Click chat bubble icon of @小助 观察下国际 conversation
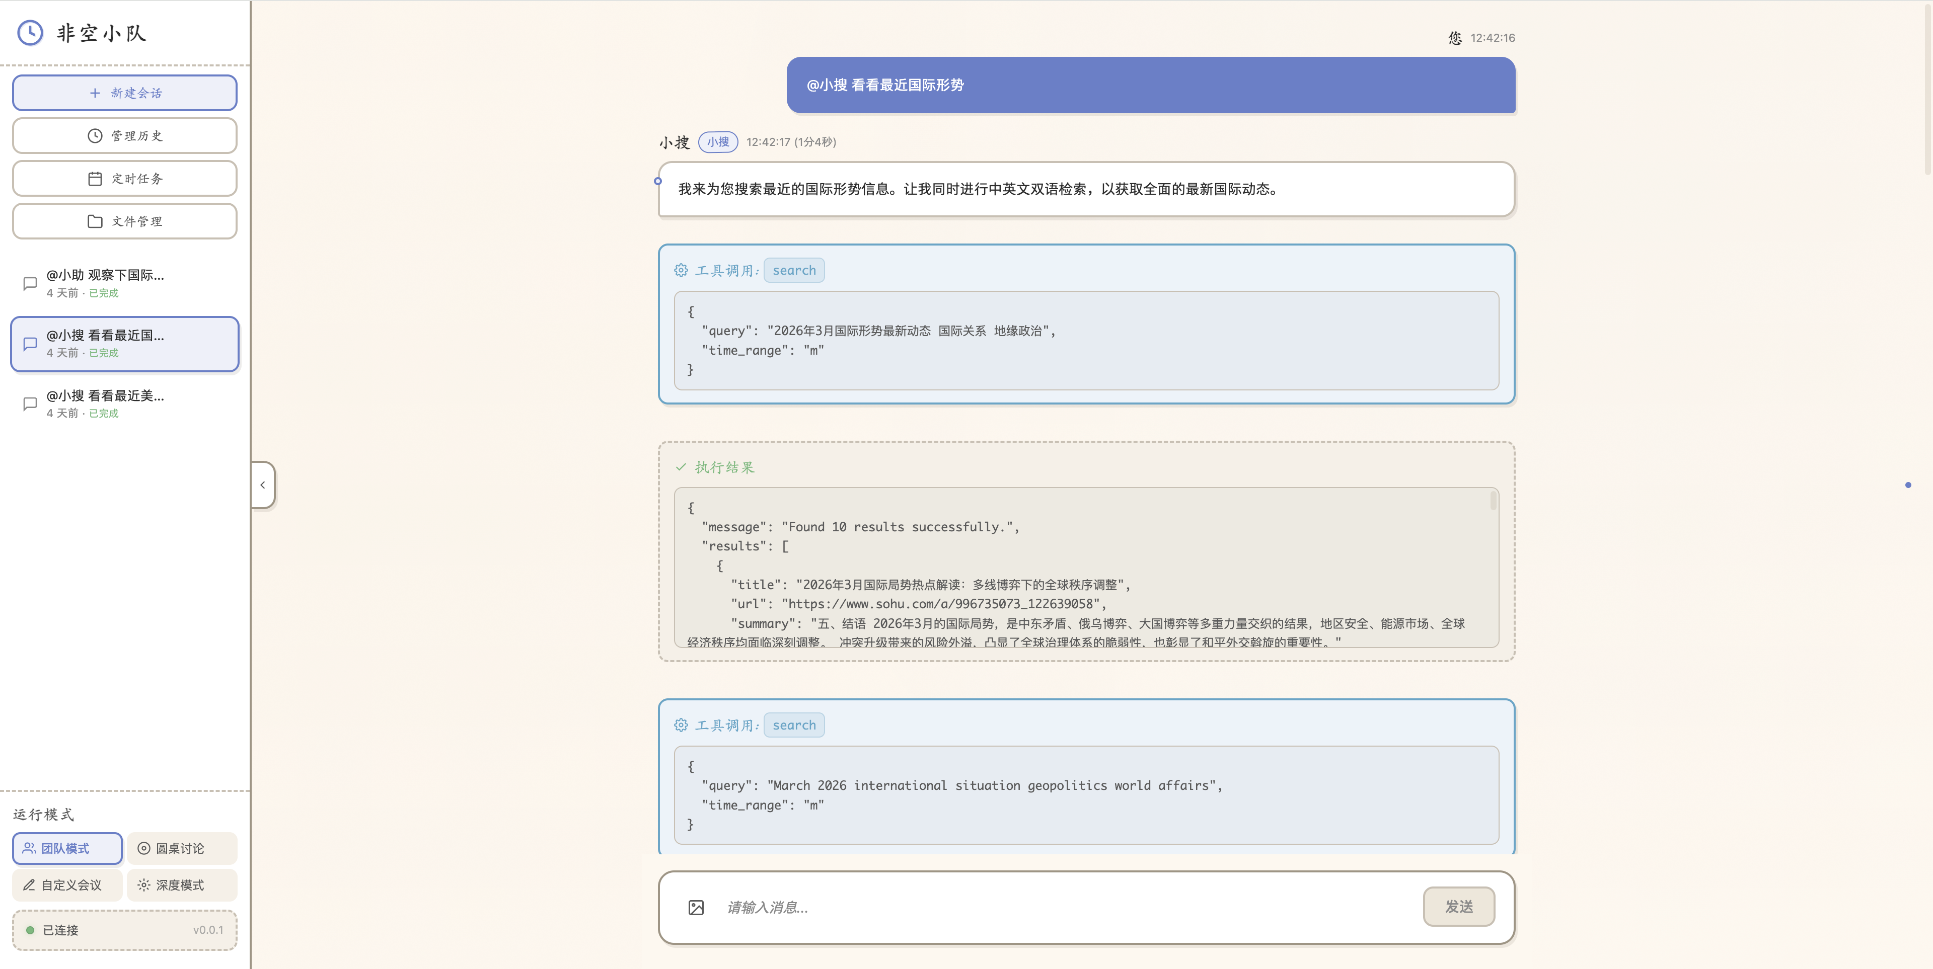1933x969 pixels. [x=30, y=283]
